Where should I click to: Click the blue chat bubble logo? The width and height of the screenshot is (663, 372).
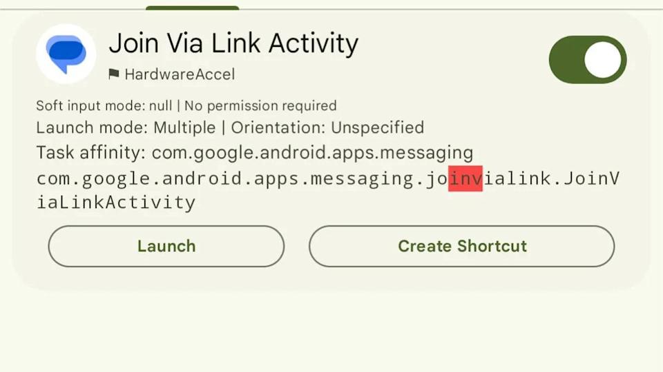click(66, 54)
